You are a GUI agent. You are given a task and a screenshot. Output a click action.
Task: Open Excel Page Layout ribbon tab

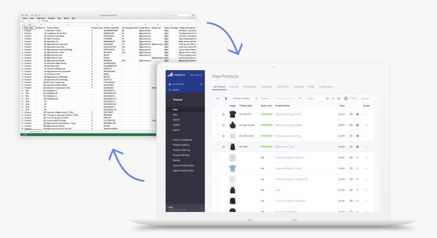coord(41,18)
